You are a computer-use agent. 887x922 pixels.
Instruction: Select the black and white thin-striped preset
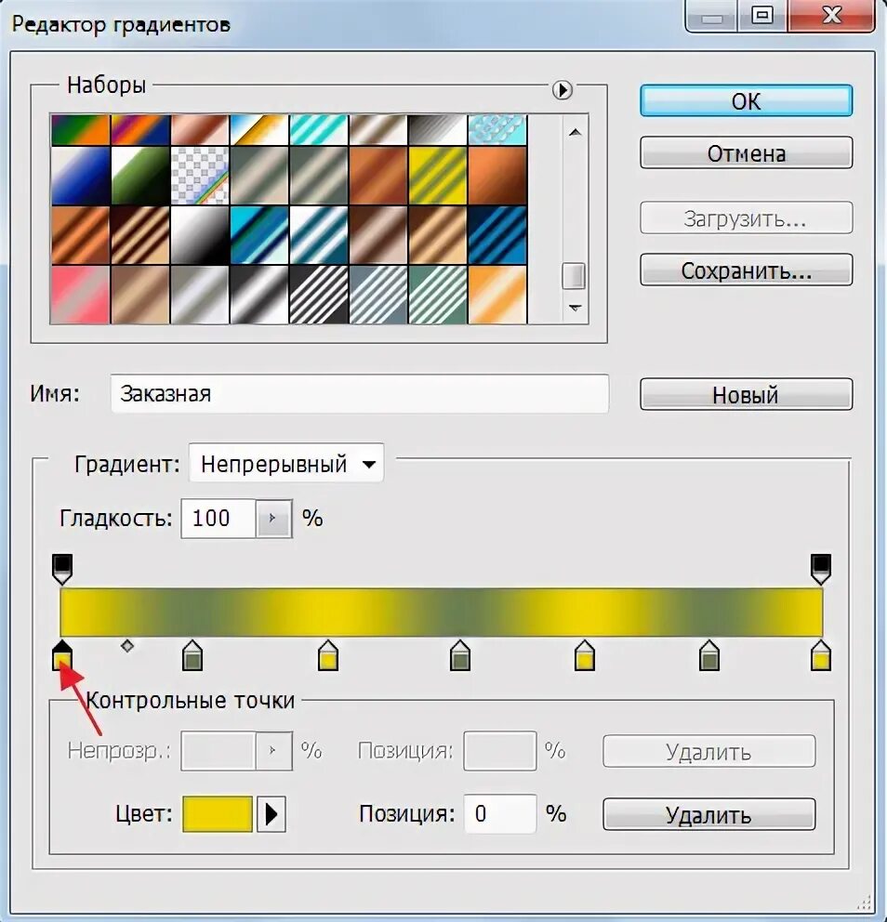(x=319, y=295)
